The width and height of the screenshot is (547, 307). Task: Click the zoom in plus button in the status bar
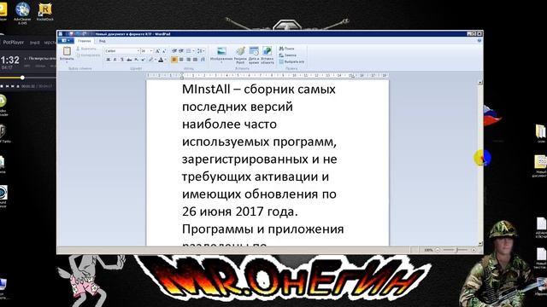click(x=473, y=250)
